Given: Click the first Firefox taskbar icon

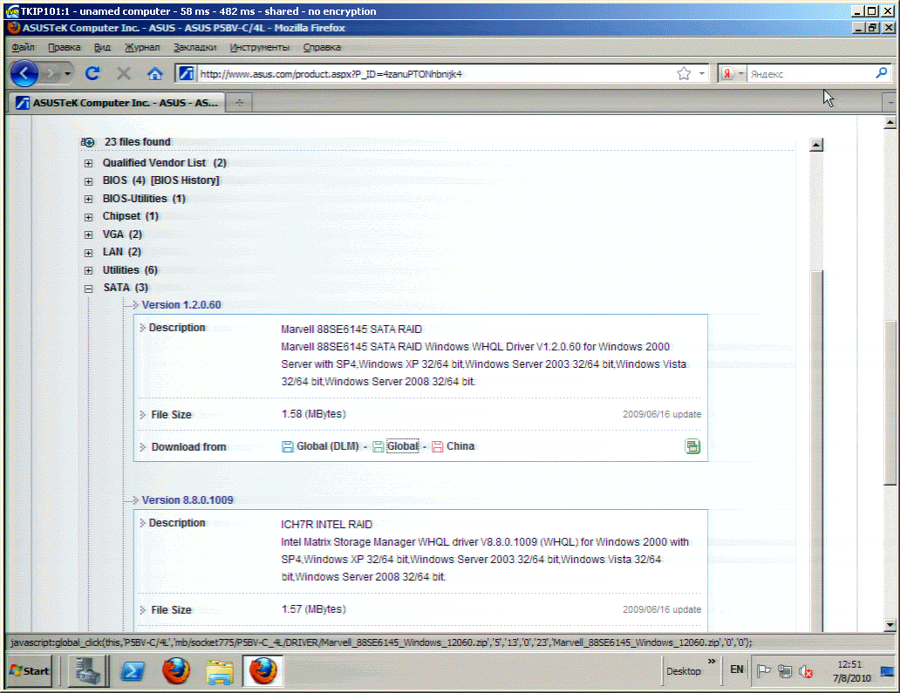Looking at the screenshot, I should point(175,670).
